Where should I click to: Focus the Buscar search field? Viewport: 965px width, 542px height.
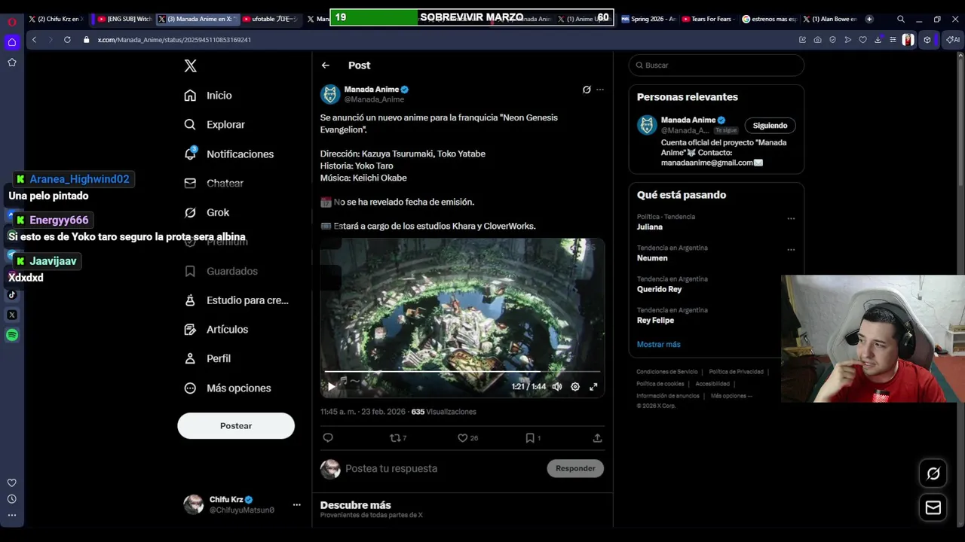716,65
